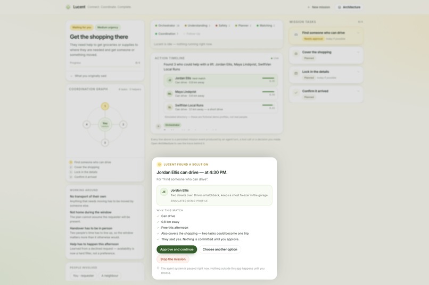Viewport: 429px width, 285px height.
Task: Click the Architecture icon in the top bar
Action: coord(340,7)
